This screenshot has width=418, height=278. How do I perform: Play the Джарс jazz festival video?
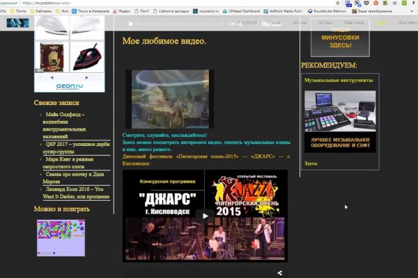point(205,215)
